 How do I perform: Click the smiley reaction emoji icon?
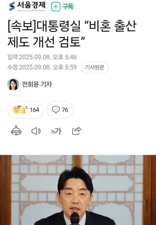(17, 110)
